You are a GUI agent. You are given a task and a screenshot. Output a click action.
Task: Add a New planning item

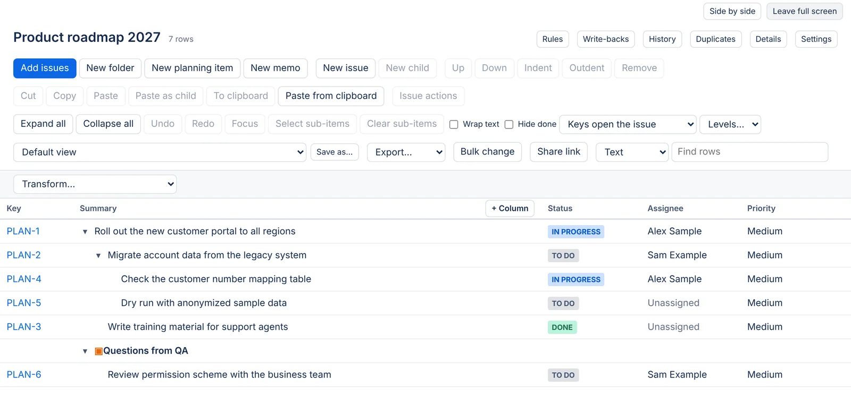pos(193,68)
